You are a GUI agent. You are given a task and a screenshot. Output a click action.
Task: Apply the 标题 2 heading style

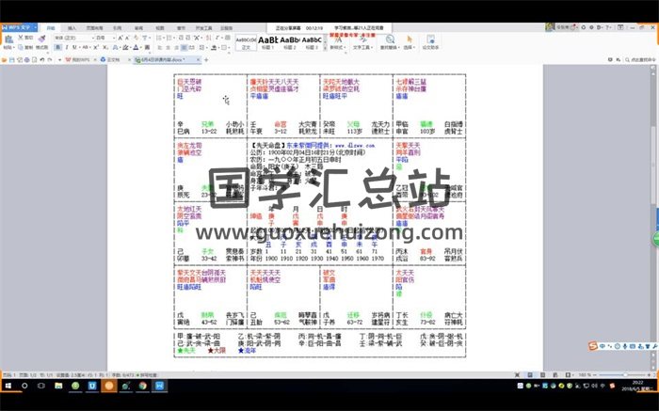pos(290,42)
